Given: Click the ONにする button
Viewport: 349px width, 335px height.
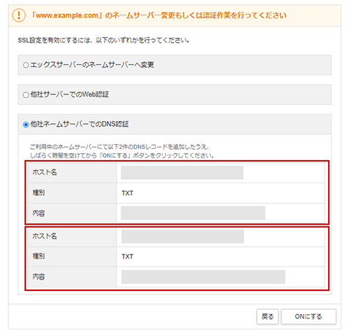Looking at the screenshot, I should (309, 316).
